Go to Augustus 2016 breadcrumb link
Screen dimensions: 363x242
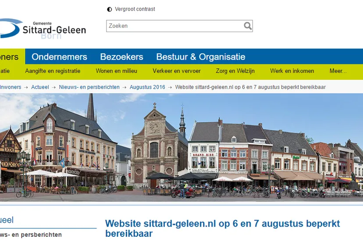pos(147,87)
